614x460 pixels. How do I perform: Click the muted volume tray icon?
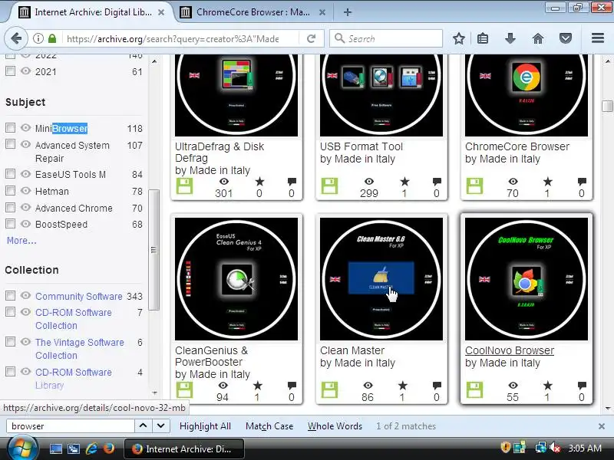(555, 448)
